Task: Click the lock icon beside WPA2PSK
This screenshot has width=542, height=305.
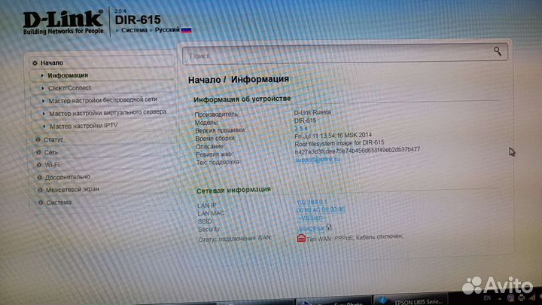Action: (329, 227)
